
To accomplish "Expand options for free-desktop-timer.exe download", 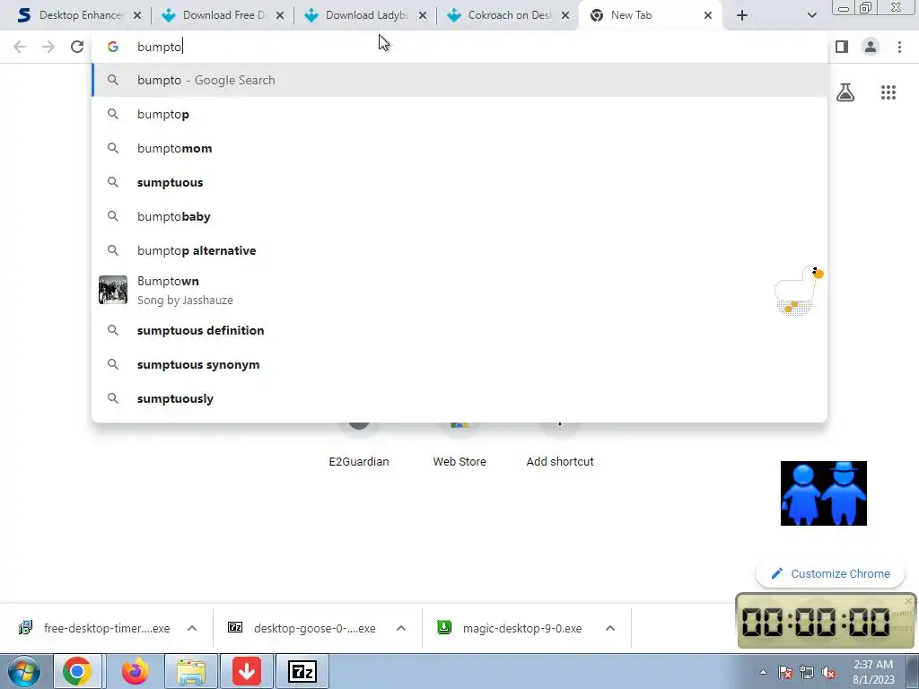I will tap(192, 628).
